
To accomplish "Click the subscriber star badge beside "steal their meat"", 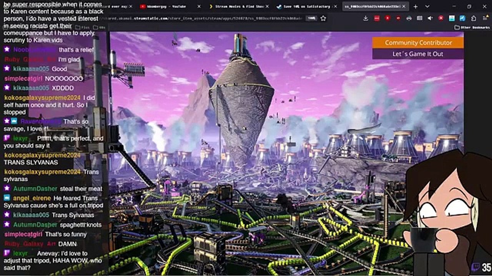I will point(7,189).
